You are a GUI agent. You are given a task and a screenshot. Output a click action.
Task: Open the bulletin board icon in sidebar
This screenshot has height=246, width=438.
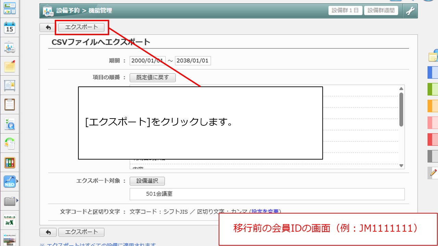pos(10,85)
